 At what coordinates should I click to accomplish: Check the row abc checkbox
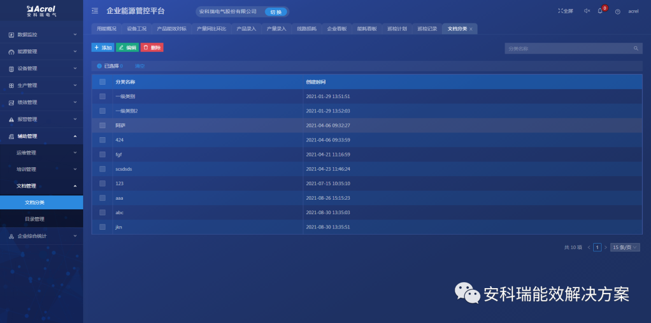click(102, 212)
